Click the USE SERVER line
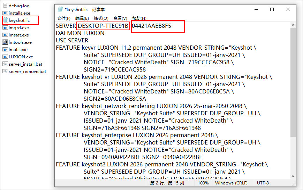 (x=72, y=40)
